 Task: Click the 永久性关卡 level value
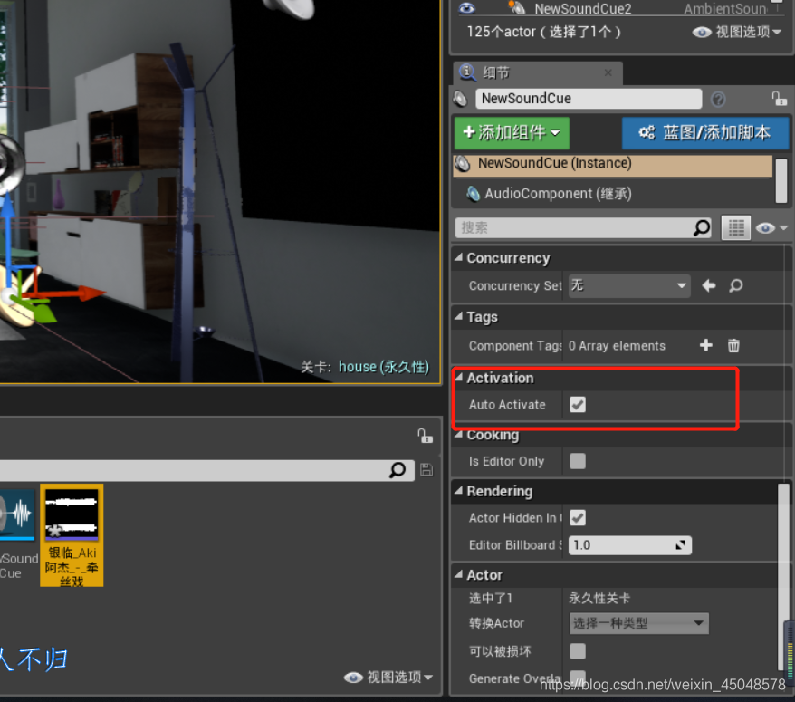pos(599,598)
